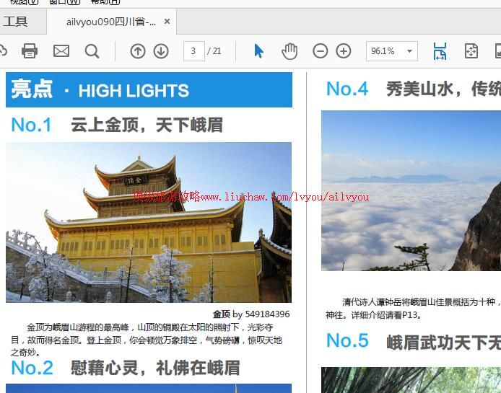Go to the next page with the down arrow

[x=161, y=50]
